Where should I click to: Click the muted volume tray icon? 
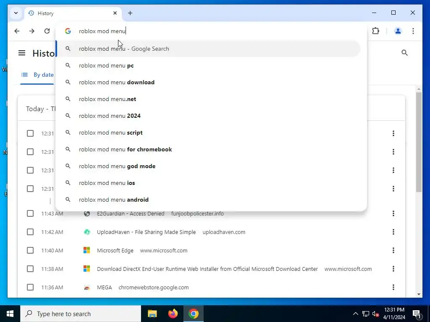coord(375,314)
